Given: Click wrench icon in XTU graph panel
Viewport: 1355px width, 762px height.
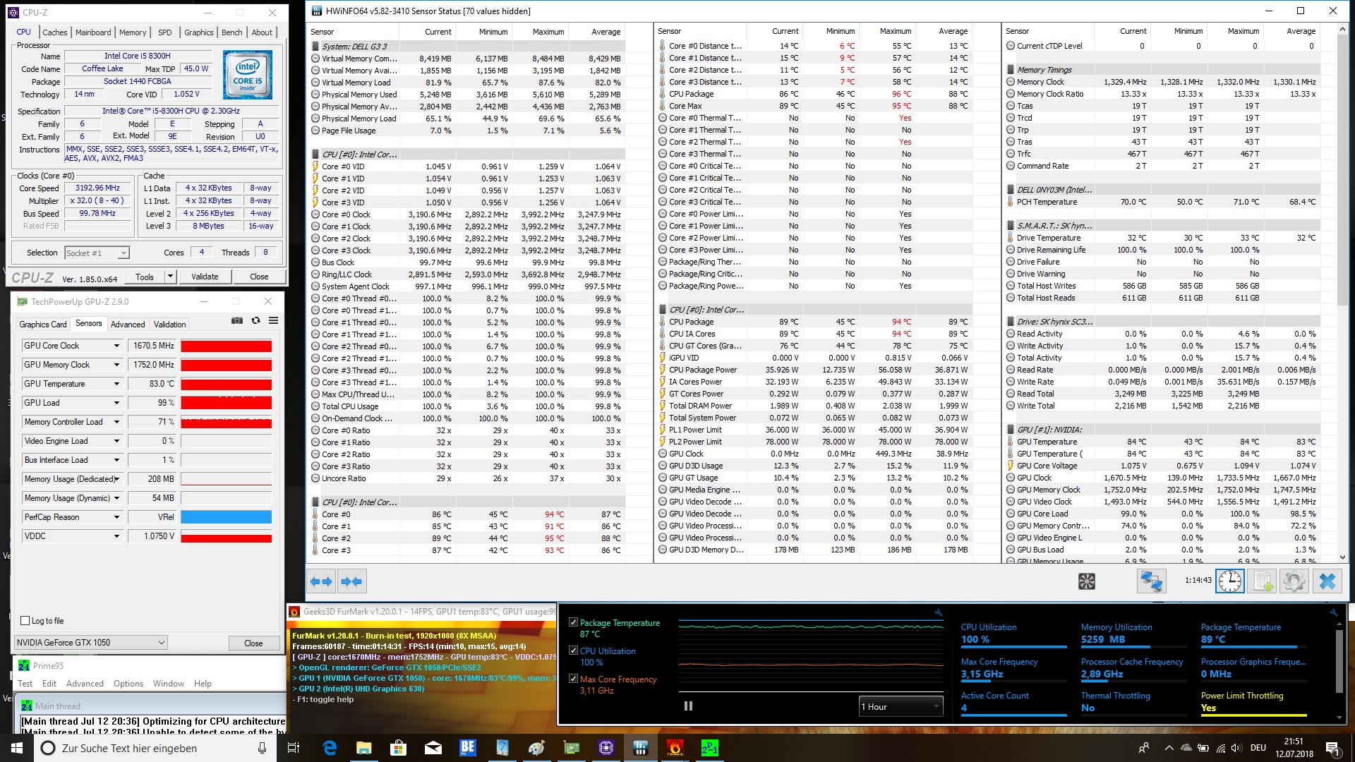Looking at the screenshot, I should [939, 612].
